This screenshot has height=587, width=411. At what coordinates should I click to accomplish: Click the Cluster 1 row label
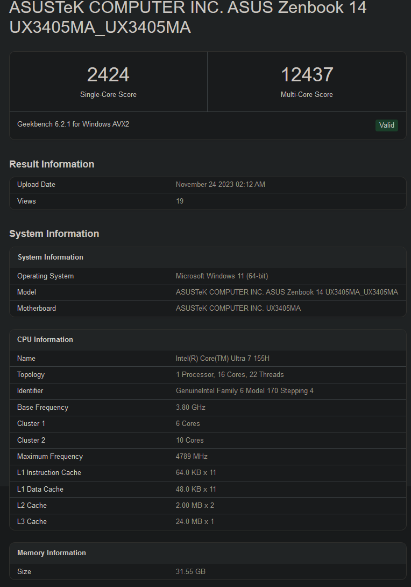[x=31, y=423]
